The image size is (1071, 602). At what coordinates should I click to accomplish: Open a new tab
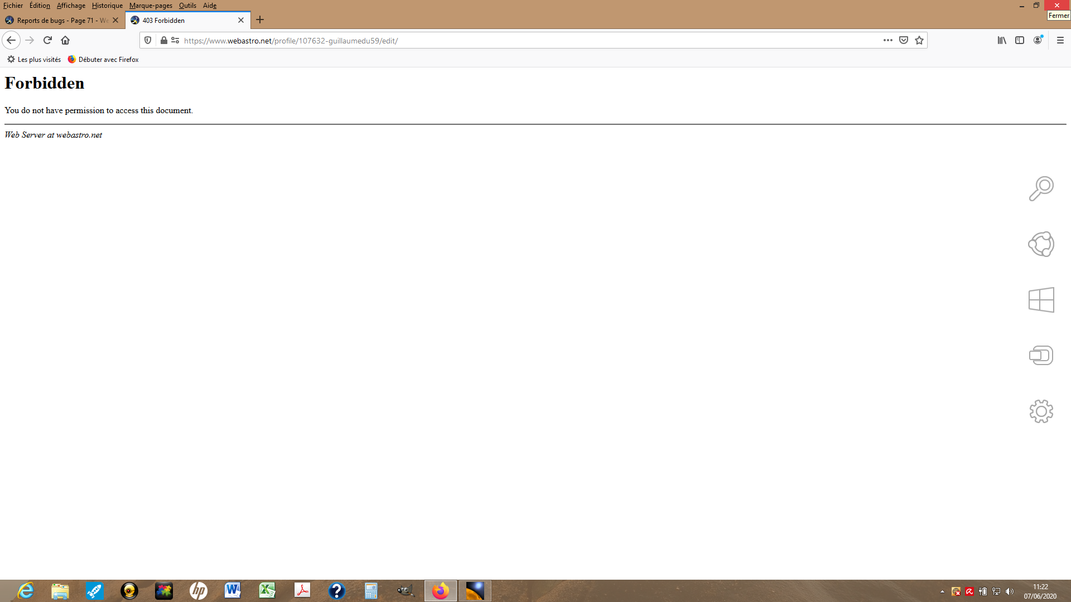(x=260, y=20)
